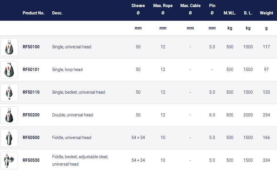Select product number RF50500
Image resolution: width=277 pixels, height=170 pixels.
(31, 138)
